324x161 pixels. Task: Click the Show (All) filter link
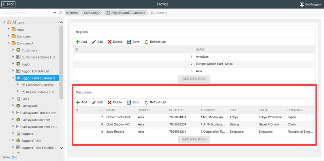(x=15, y=157)
